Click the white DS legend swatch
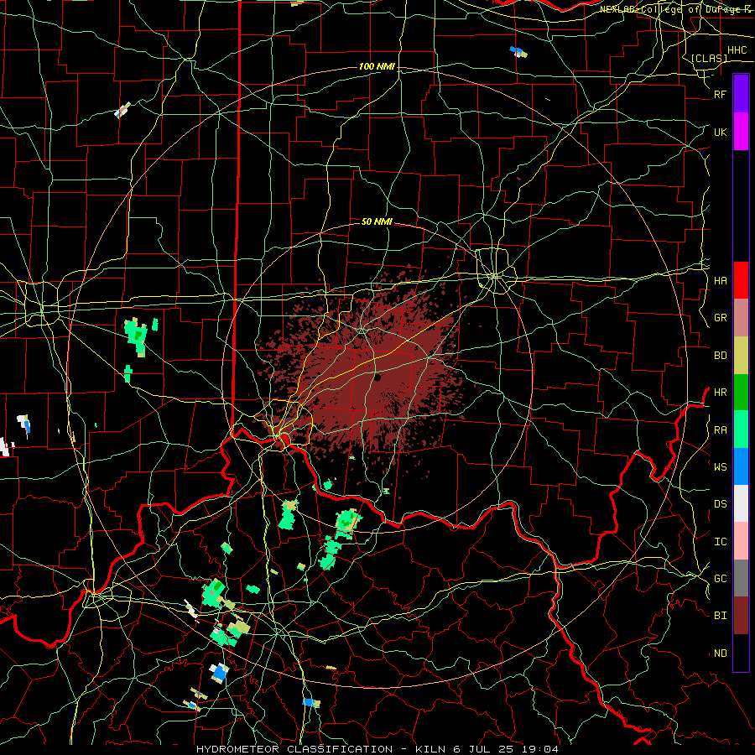755x755 pixels. coord(741,503)
